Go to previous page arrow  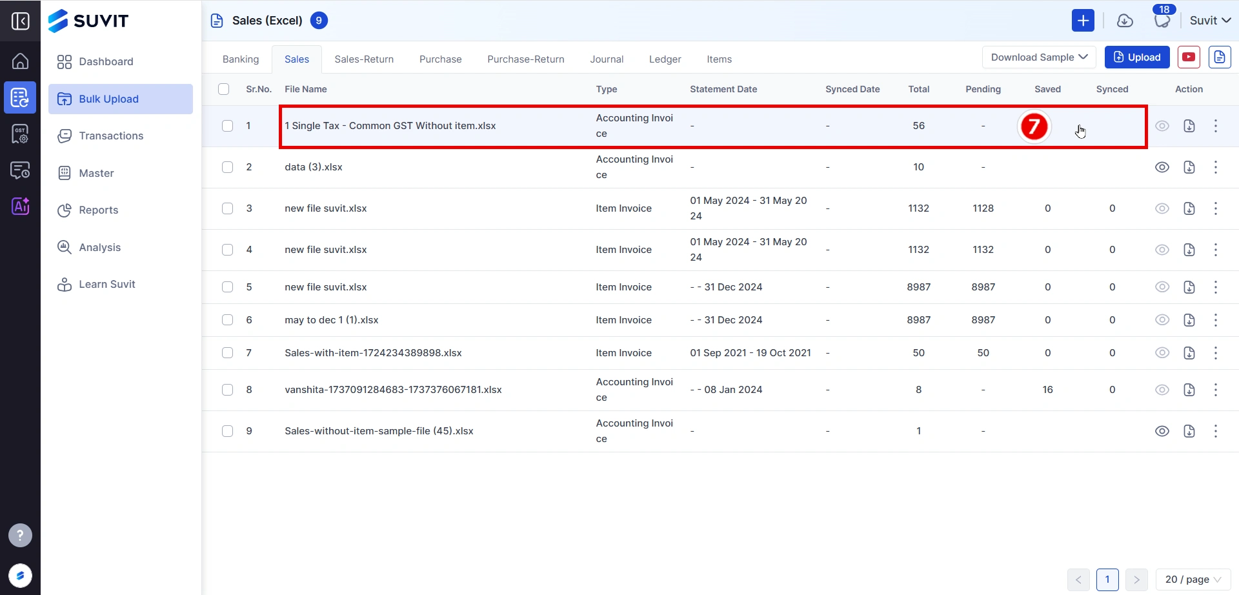click(1078, 580)
